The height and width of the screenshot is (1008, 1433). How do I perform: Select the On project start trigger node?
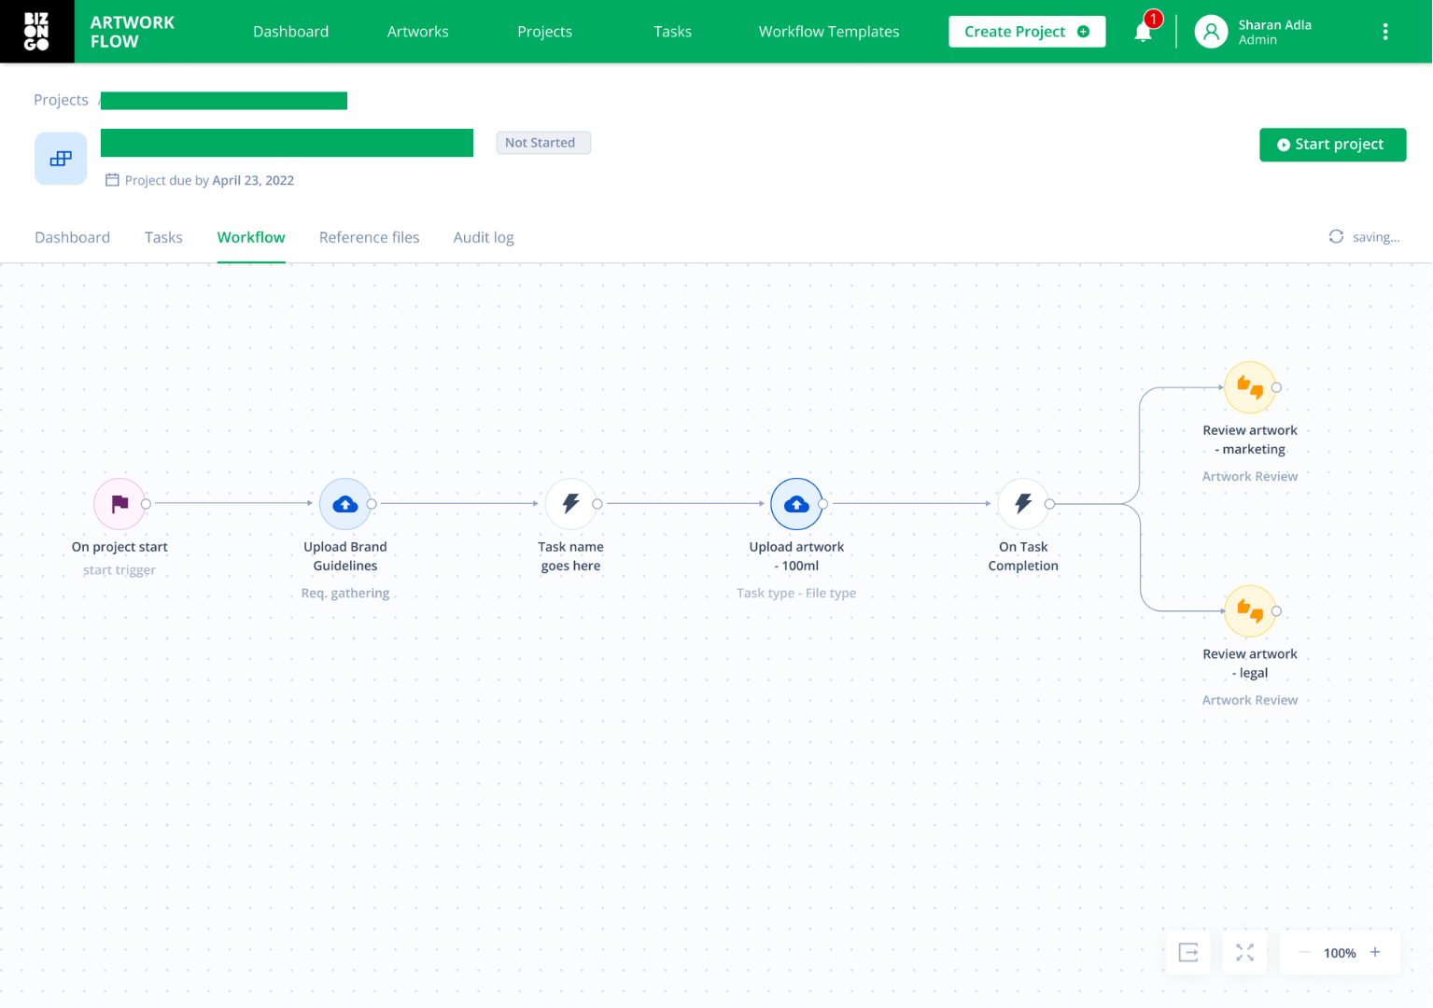pyautogui.click(x=119, y=503)
